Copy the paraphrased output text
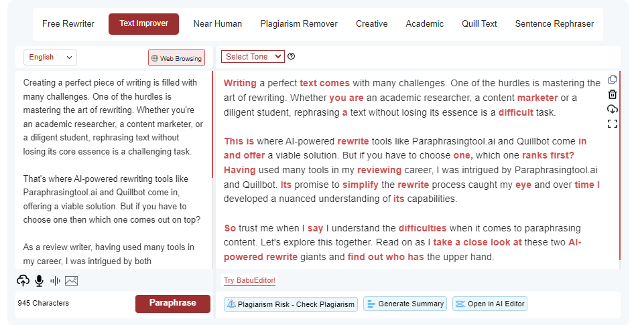The width and height of the screenshot is (634, 325). point(612,80)
